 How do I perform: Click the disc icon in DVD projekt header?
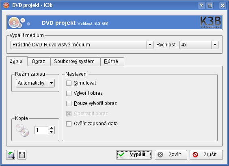[x=14, y=22]
